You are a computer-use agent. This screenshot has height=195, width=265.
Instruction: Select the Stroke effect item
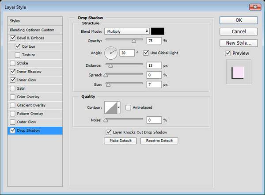[x=22, y=63]
